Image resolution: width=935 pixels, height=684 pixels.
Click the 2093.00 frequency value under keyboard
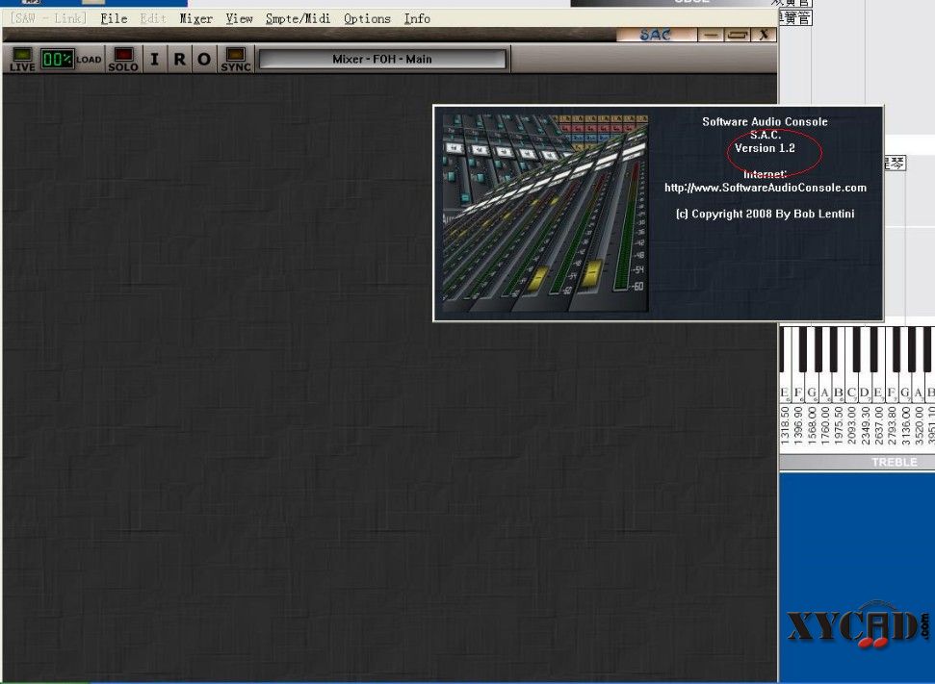point(852,425)
